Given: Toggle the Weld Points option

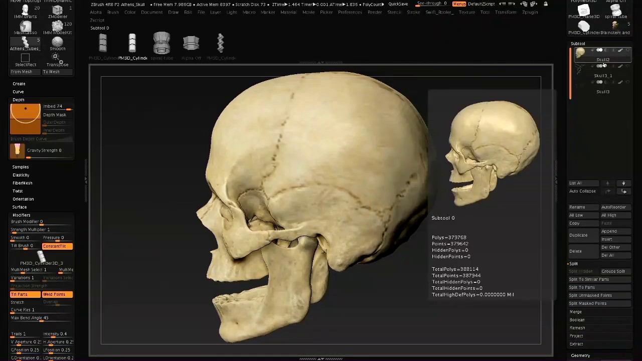Looking at the screenshot, I should coord(57,294).
